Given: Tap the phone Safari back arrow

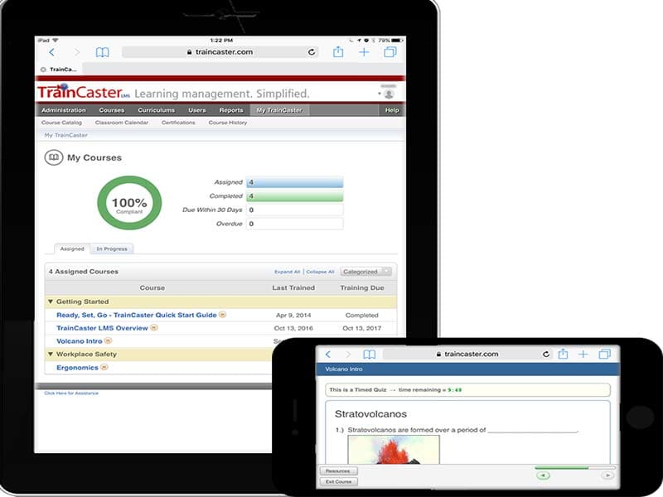Looking at the screenshot, I should pos(328,355).
